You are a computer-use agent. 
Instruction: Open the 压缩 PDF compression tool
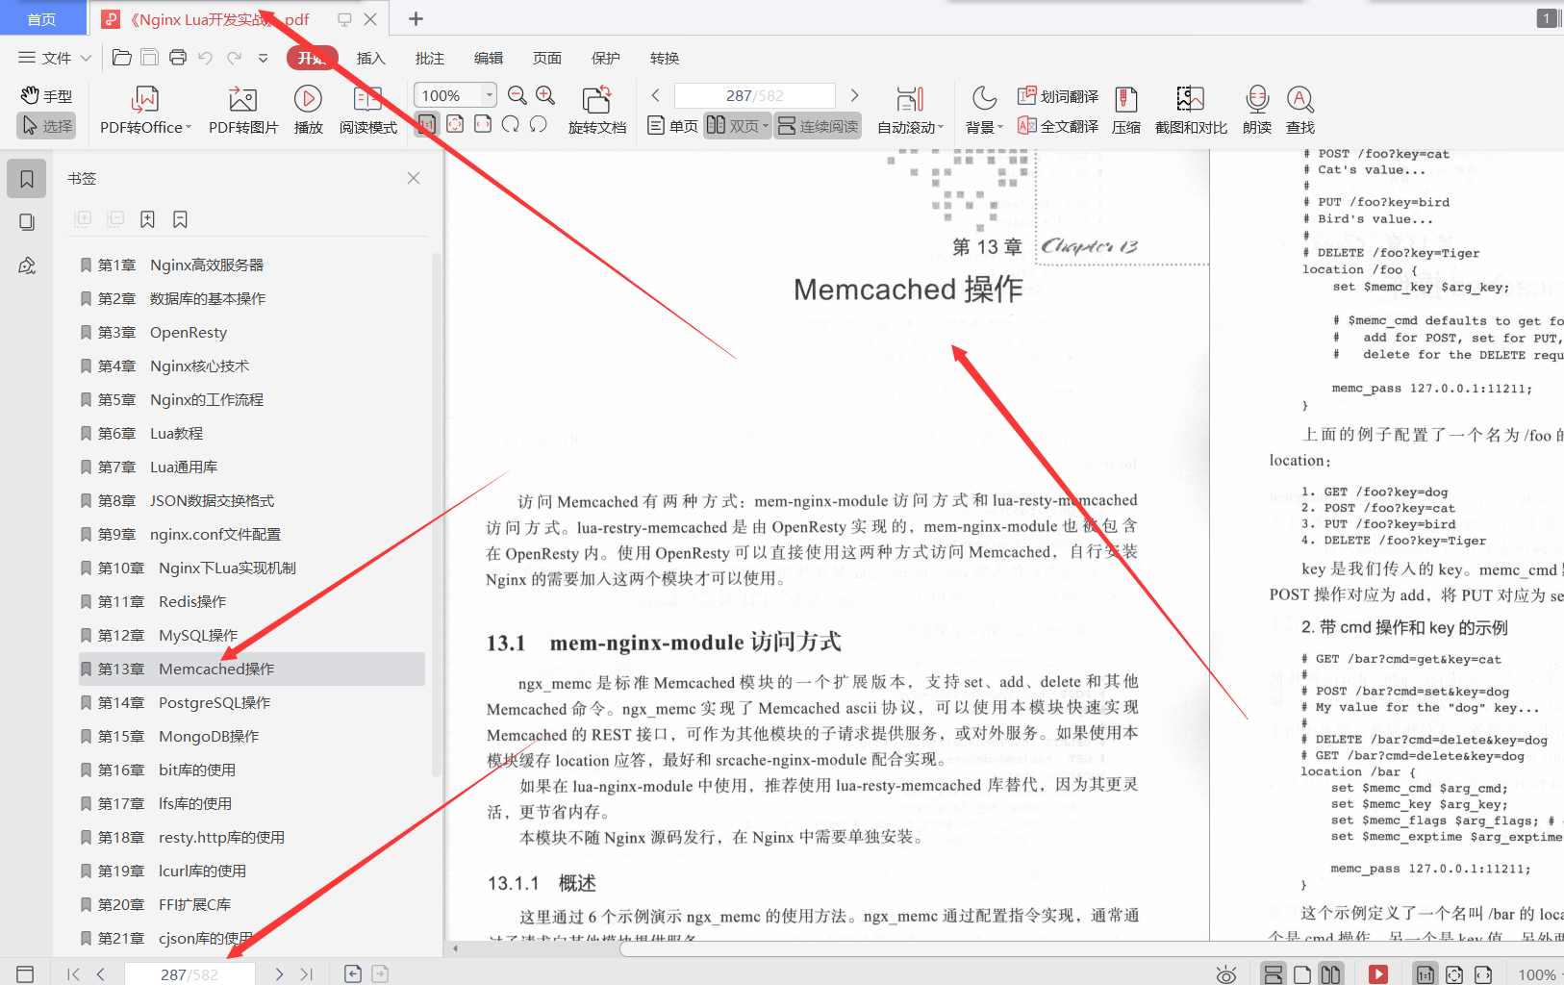pyautogui.click(x=1125, y=109)
